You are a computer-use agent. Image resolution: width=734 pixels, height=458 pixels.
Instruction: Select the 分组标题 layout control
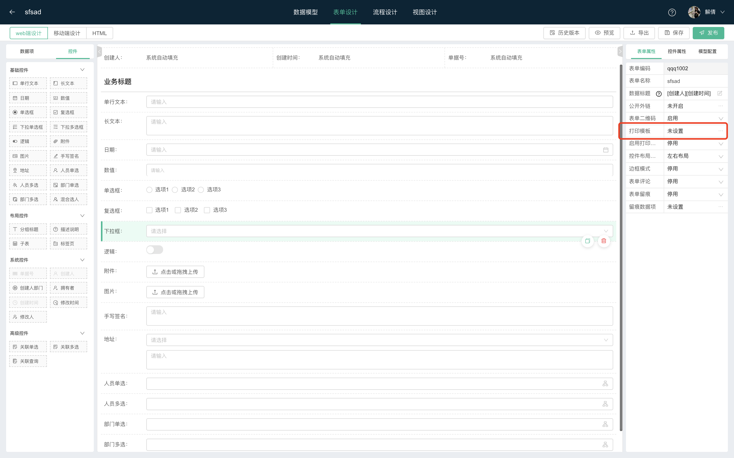point(28,229)
